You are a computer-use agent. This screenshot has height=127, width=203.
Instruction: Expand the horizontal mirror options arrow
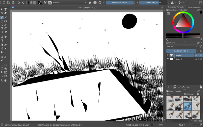[x=176, y=2]
